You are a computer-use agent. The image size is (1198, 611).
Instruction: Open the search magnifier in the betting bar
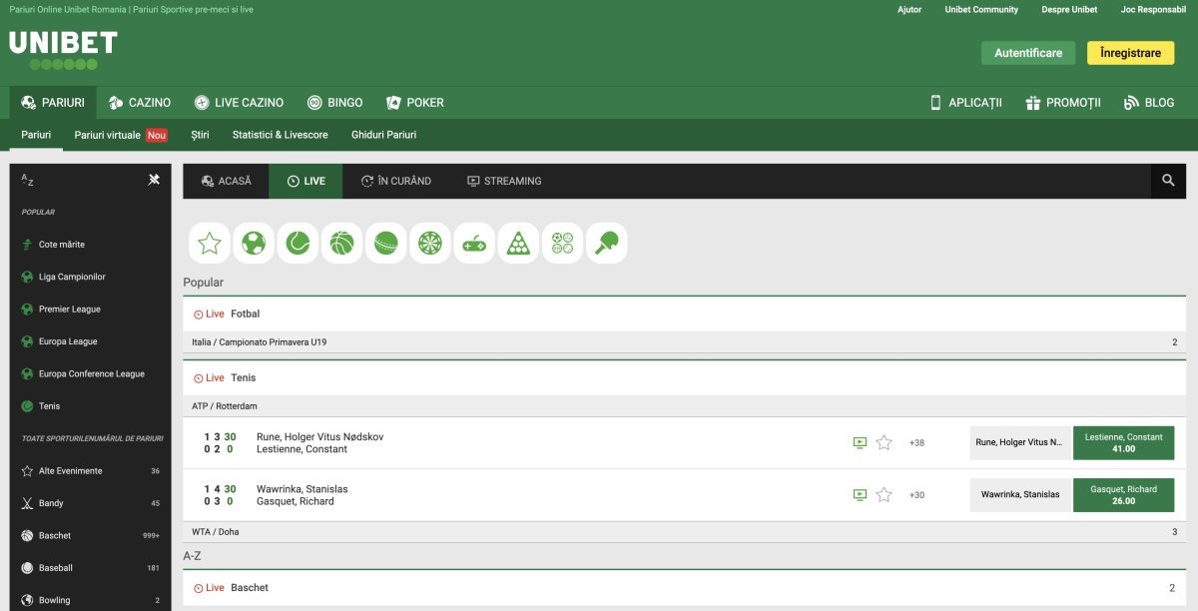pyautogui.click(x=1168, y=181)
